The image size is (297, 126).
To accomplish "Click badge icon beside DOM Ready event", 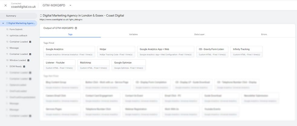I will (x=24, y=66).
